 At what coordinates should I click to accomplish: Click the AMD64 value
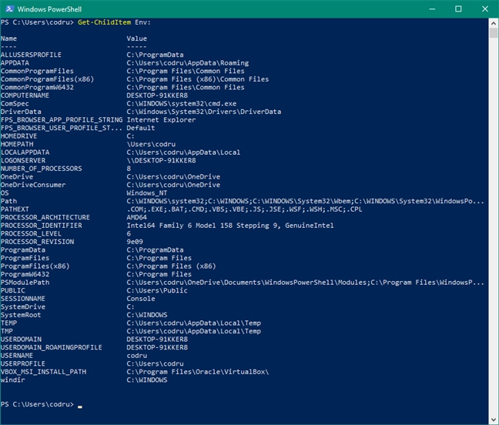pyautogui.click(x=137, y=217)
